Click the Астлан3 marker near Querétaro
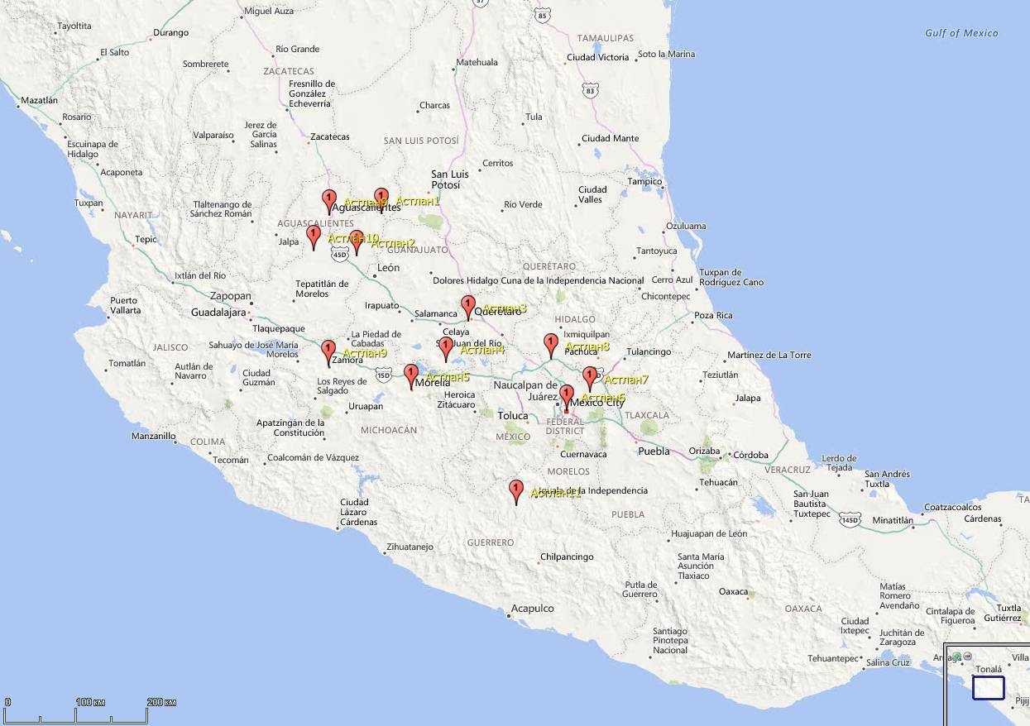This screenshot has width=1030, height=726. [468, 307]
